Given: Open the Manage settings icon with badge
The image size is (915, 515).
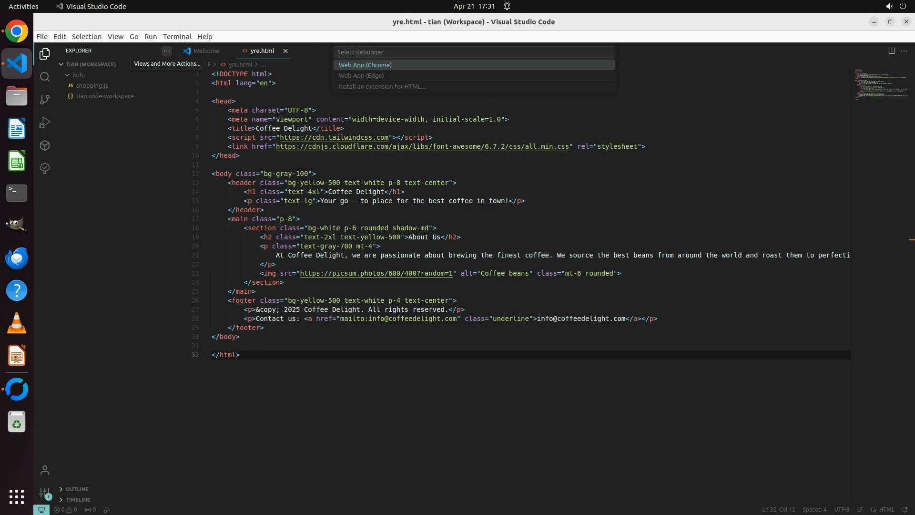Looking at the screenshot, I should [45, 493].
